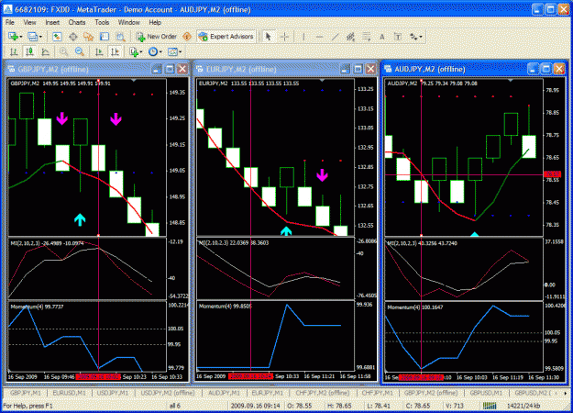Viewport: 573px width, 413px height.
Task: Click the AUDJPY chart shift triangle marker
Action: tap(511, 80)
